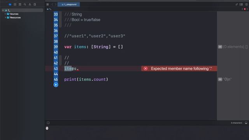Collapse the root playground item
This screenshot has height=140, width=249.
(3, 10)
